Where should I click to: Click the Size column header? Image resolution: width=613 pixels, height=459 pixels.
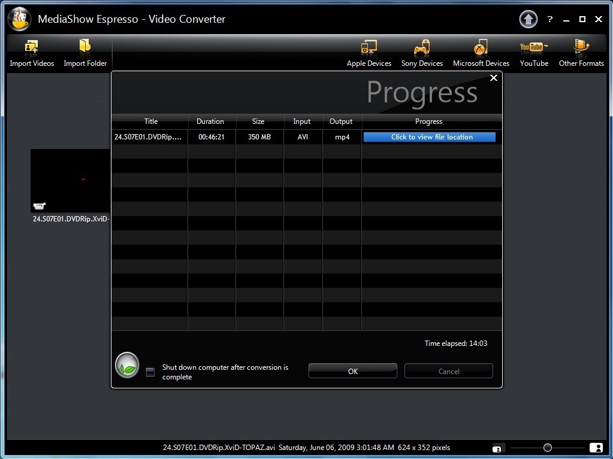[x=258, y=121]
